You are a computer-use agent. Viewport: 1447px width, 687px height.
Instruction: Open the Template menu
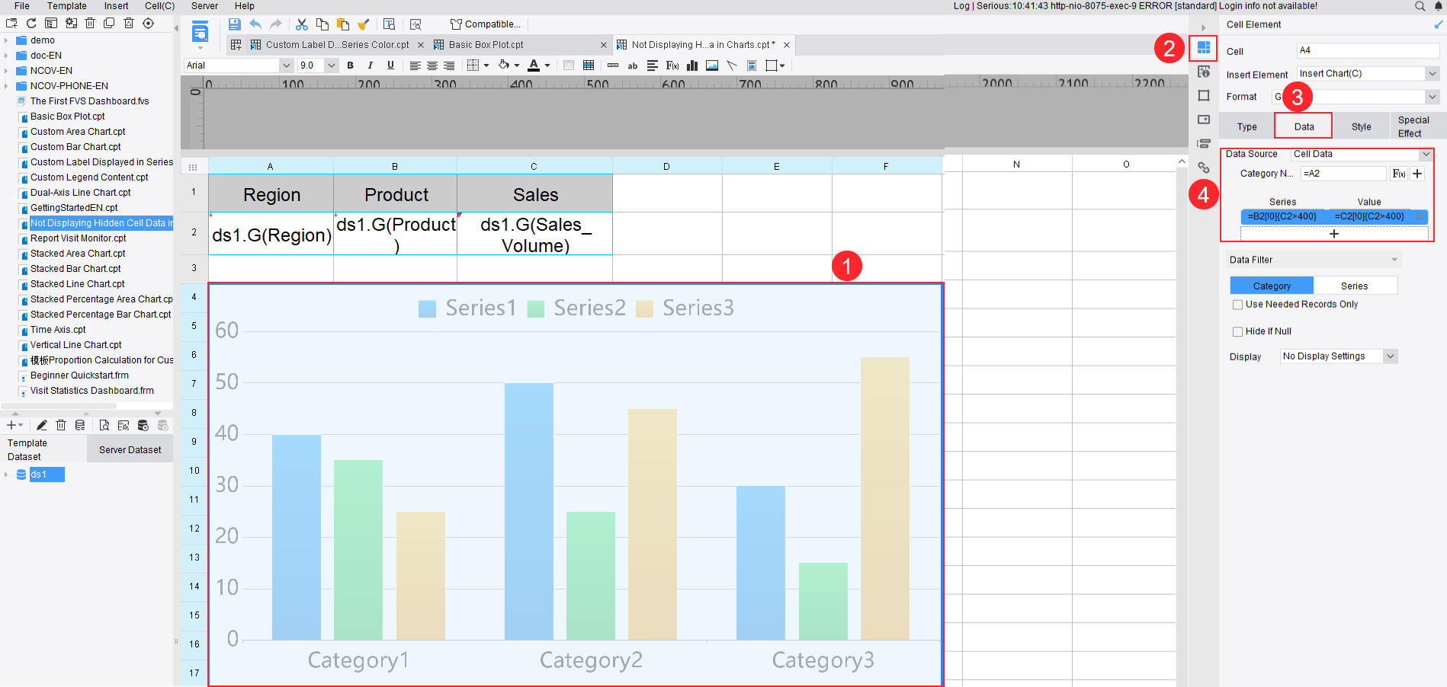pyautogui.click(x=67, y=6)
